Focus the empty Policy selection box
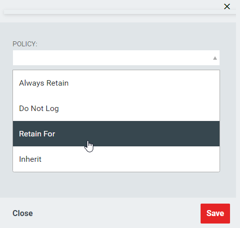This screenshot has width=240, height=228. pyautogui.click(x=116, y=58)
